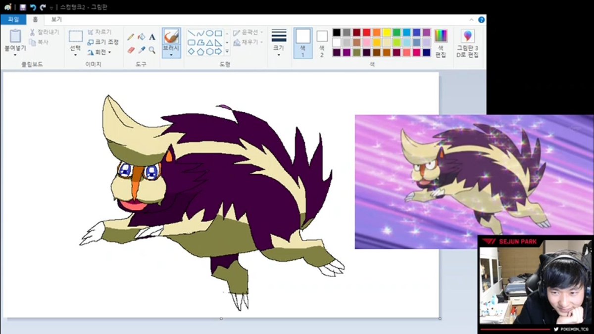Choose the Line shape
594x334 pixels.
(192, 33)
